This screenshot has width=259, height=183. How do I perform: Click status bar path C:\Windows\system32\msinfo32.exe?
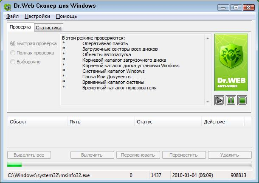(49, 175)
